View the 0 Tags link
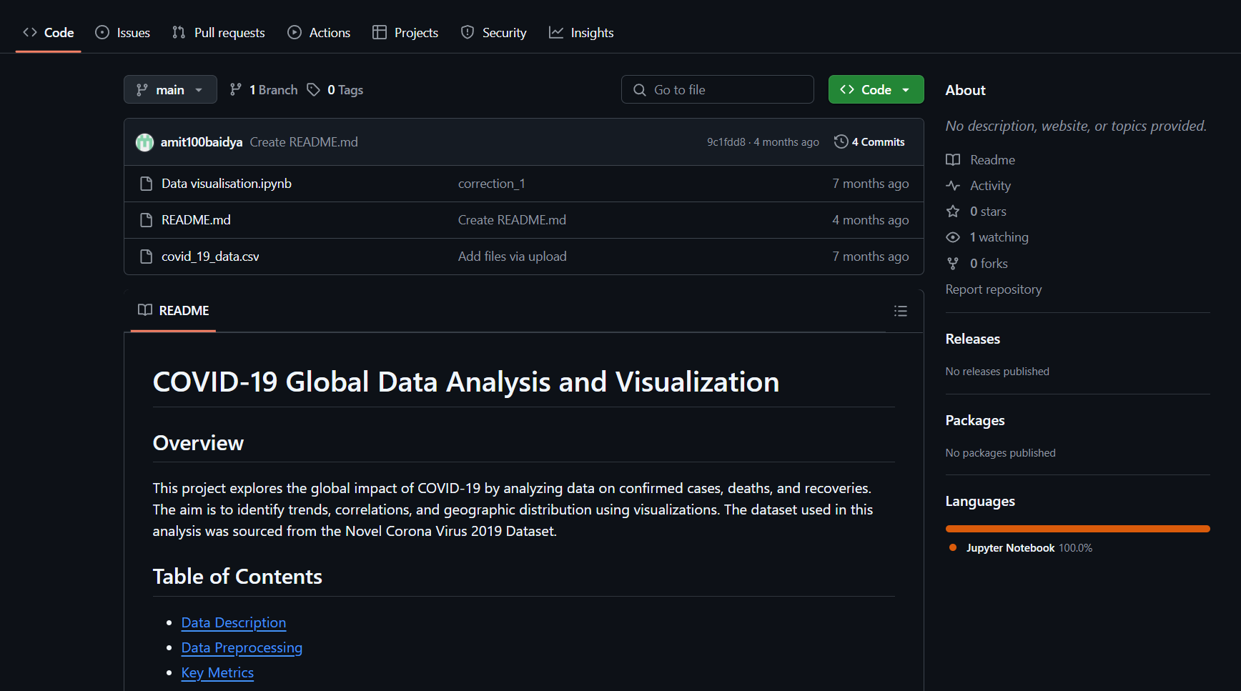 click(335, 89)
